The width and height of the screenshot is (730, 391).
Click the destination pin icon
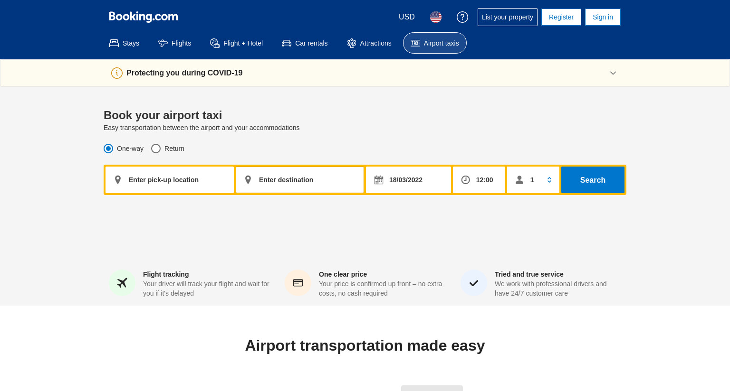click(x=248, y=180)
